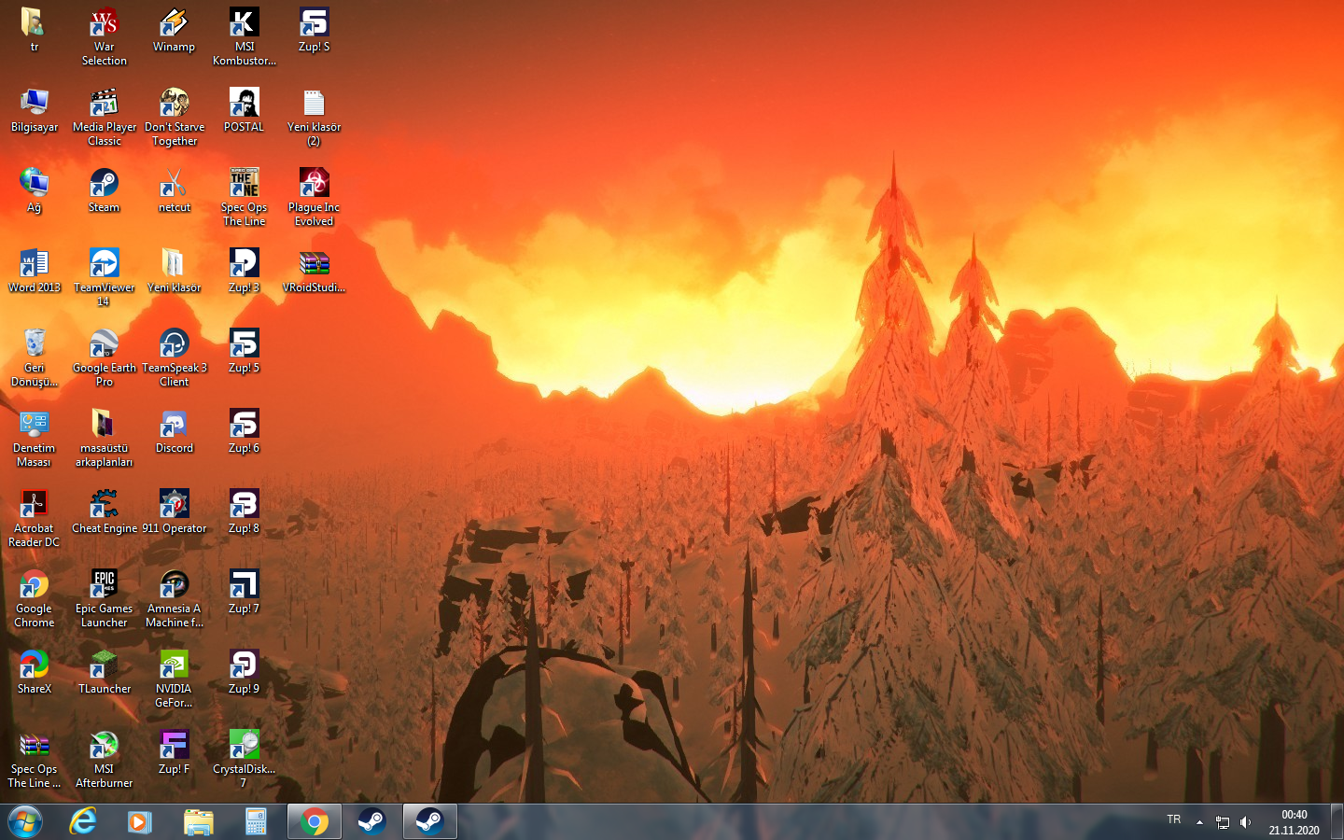Open Calculator from the taskbar

(256, 822)
